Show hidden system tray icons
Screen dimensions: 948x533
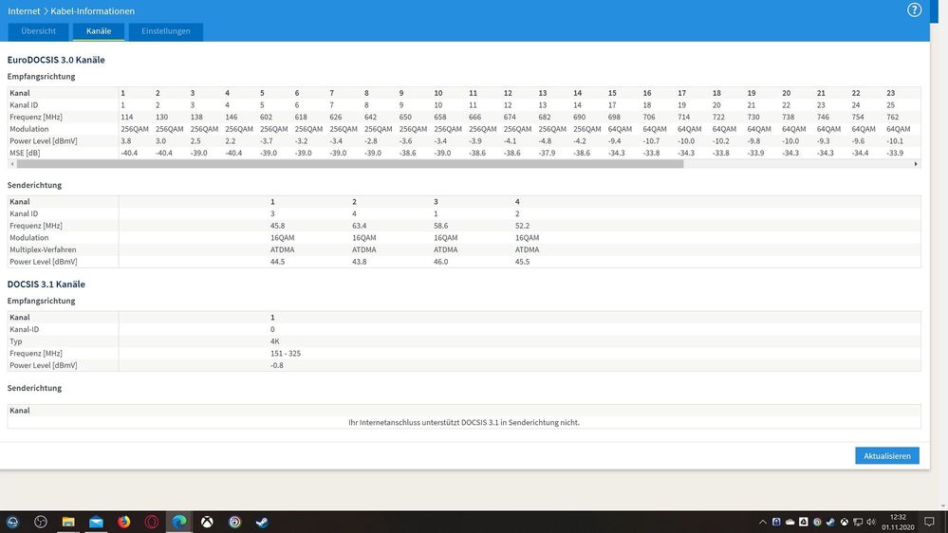pos(762,523)
